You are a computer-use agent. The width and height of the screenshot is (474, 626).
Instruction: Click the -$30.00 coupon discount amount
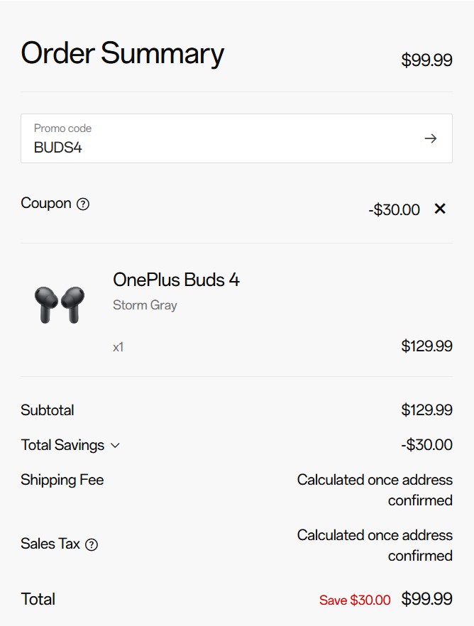(x=394, y=209)
